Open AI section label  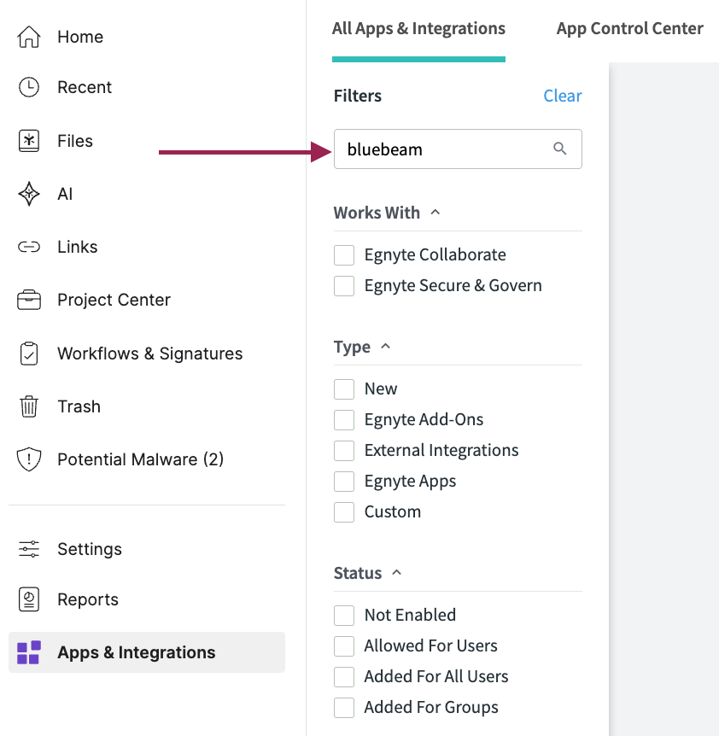pos(65,194)
